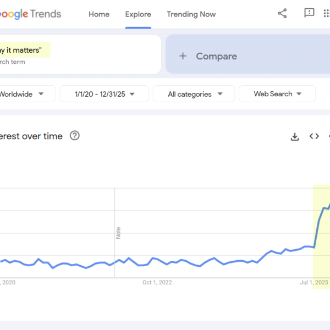Click the Compare text to add term
Image resolution: width=330 pixels, height=330 pixels.
point(216,56)
